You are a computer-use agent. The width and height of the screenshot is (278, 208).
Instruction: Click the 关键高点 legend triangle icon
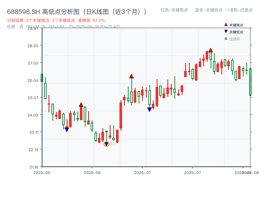click(226, 25)
